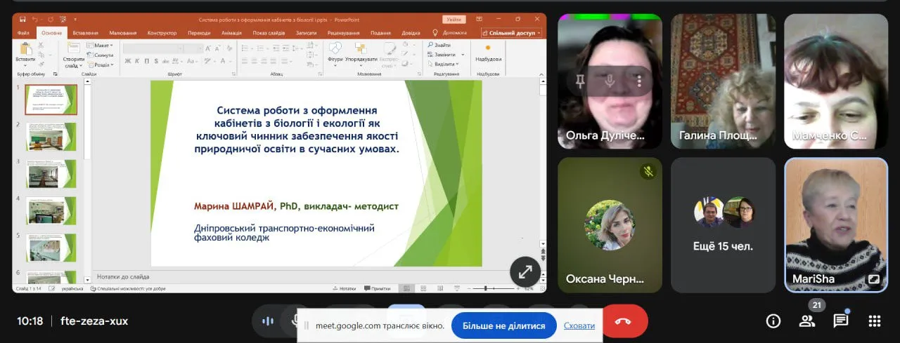Click the Сховати link
900x343 pixels.
(x=579, y=325)
